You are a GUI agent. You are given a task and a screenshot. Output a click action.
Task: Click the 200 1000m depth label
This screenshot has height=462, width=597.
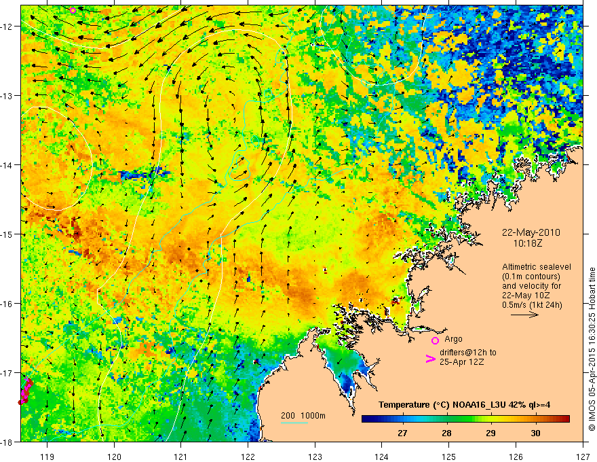(303, 416)
